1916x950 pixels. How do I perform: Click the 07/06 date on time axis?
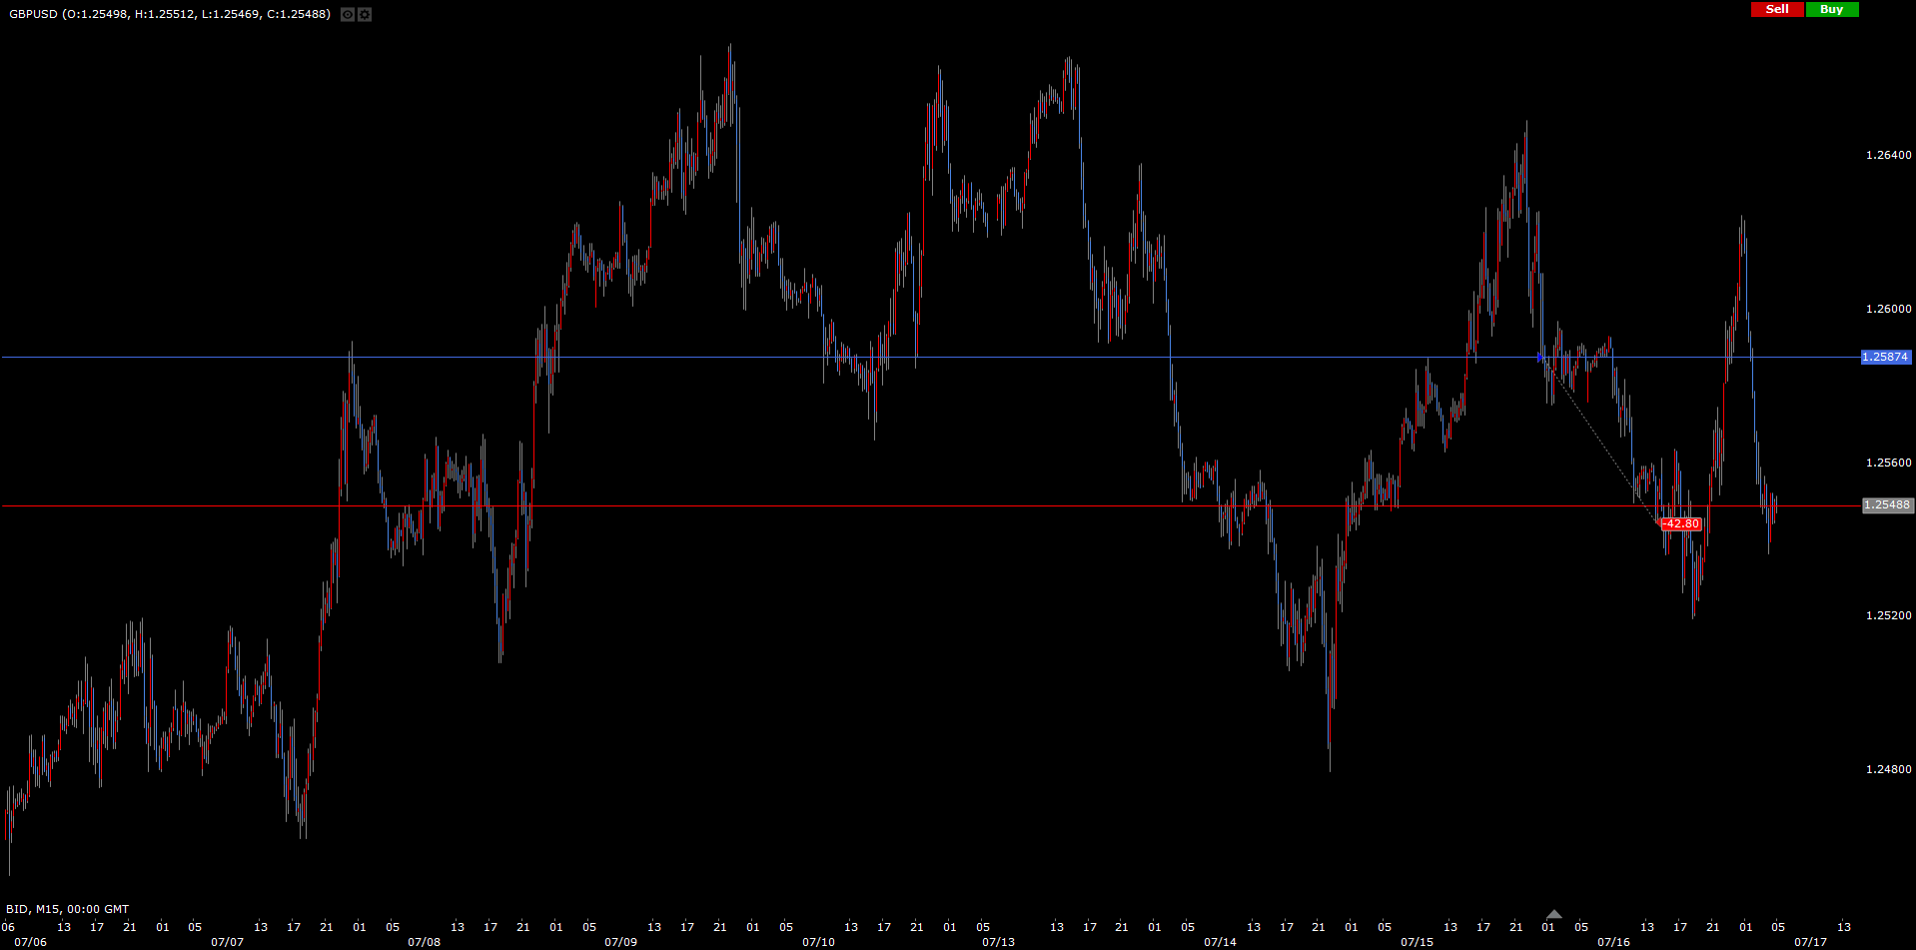30,942
